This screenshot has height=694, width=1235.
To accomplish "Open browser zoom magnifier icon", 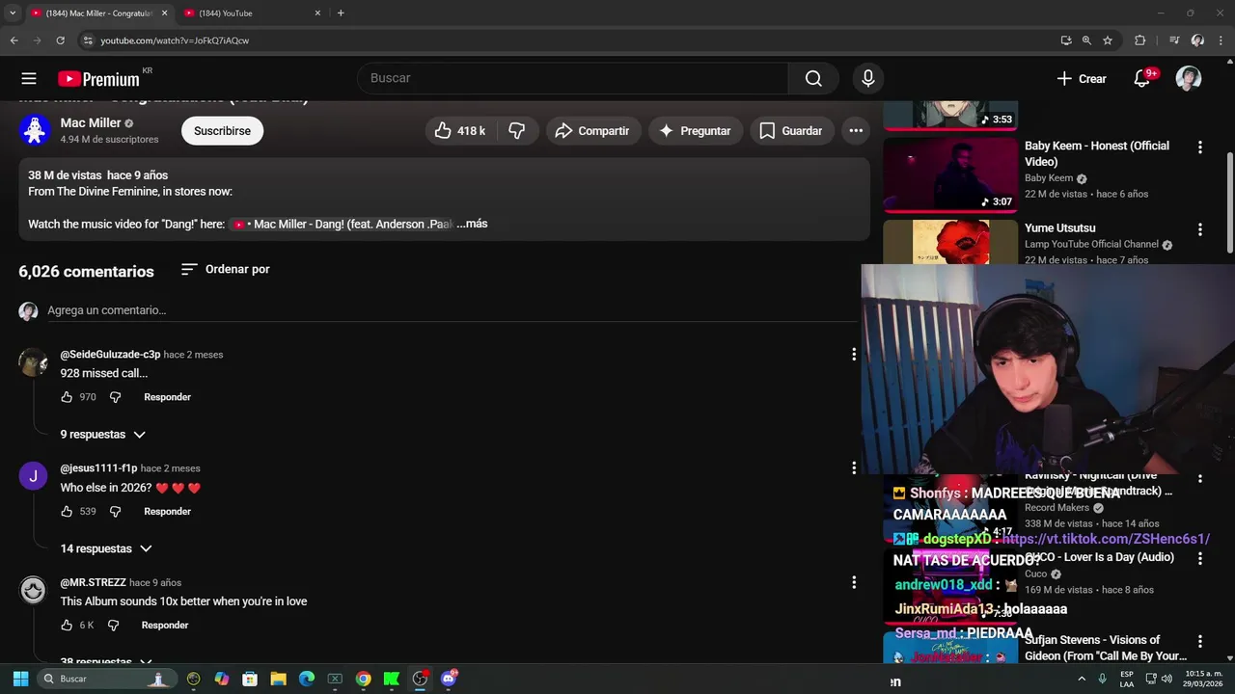I will click(1086, 40).
